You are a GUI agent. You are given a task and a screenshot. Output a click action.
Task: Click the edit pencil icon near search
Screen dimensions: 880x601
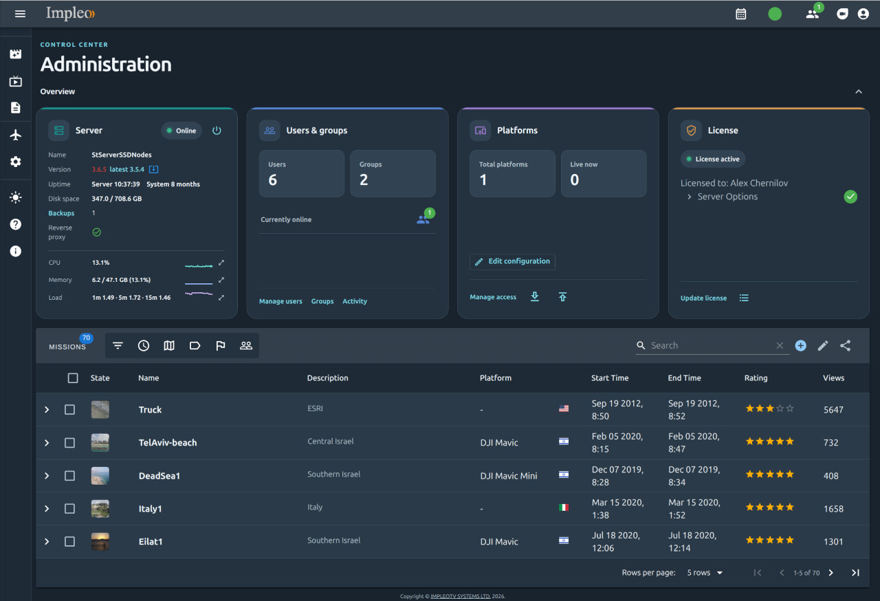pos(823,346)
